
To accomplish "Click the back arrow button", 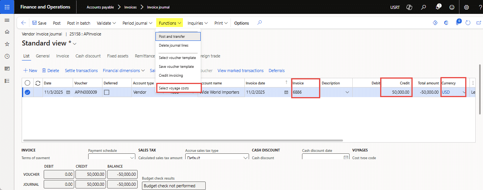I will [24, 23].
